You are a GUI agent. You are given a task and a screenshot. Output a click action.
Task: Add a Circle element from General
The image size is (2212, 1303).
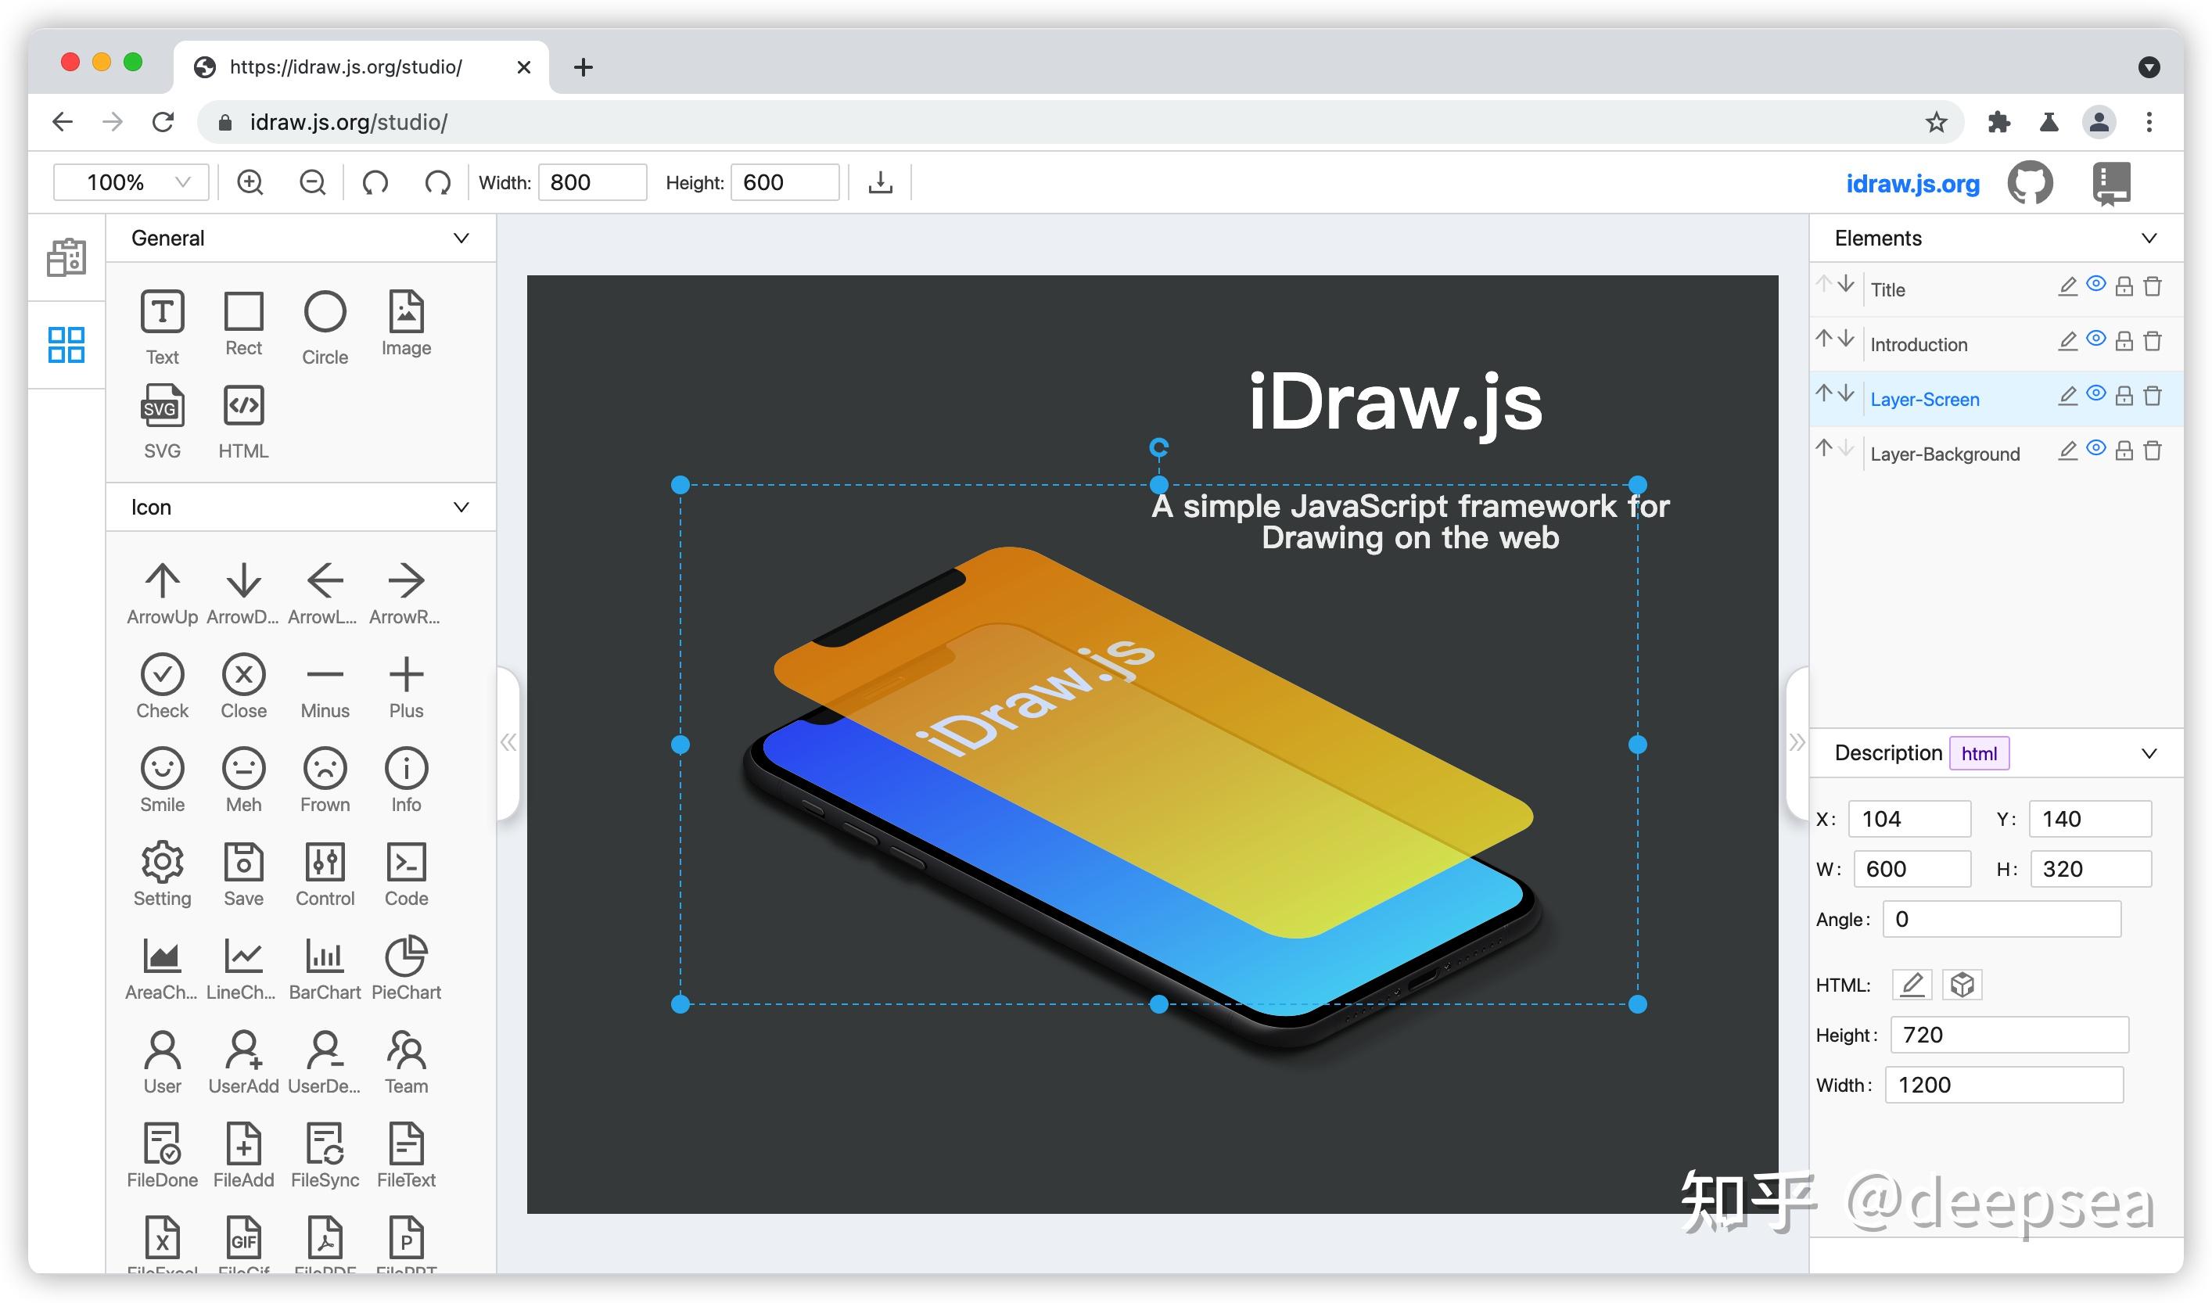(325, 328)
